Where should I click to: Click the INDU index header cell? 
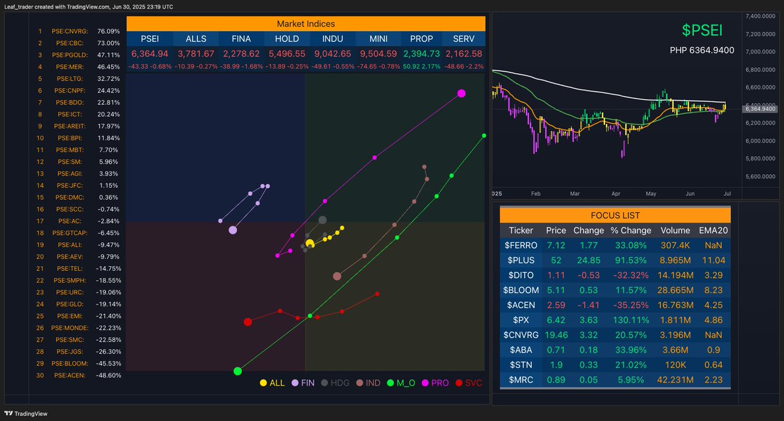click(333, 39)
